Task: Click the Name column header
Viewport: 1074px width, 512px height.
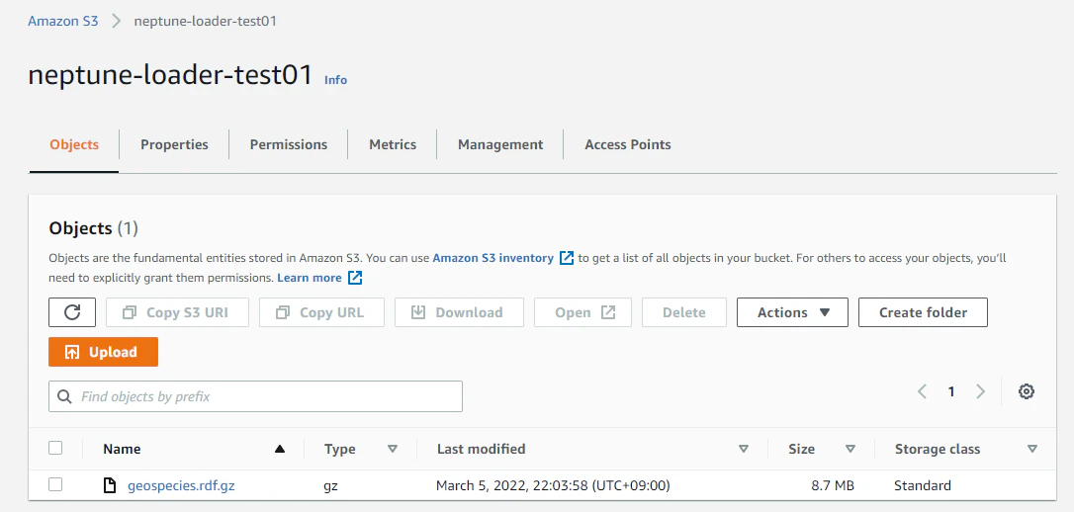Action: tap(122, 449)
